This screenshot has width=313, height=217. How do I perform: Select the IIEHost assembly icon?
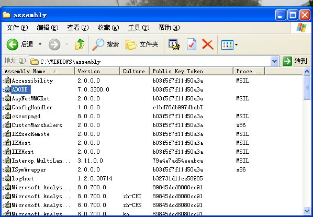tap(7, 152)
